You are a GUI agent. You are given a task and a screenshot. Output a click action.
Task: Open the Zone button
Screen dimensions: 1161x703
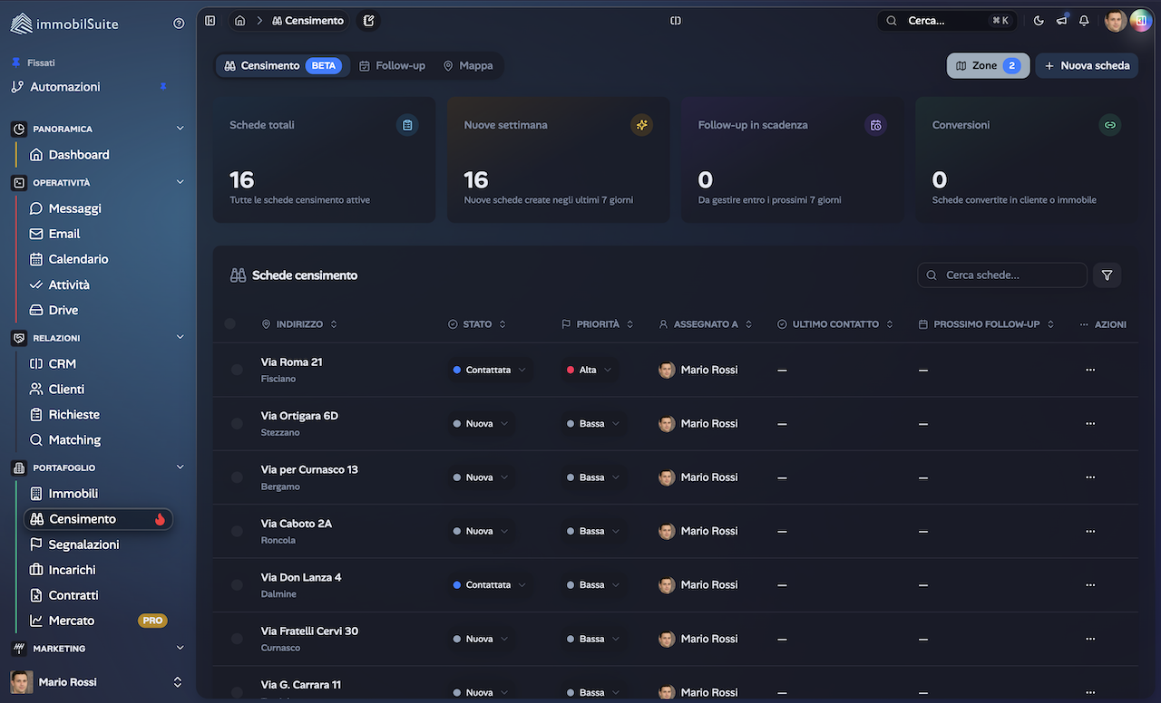point(988,66)
